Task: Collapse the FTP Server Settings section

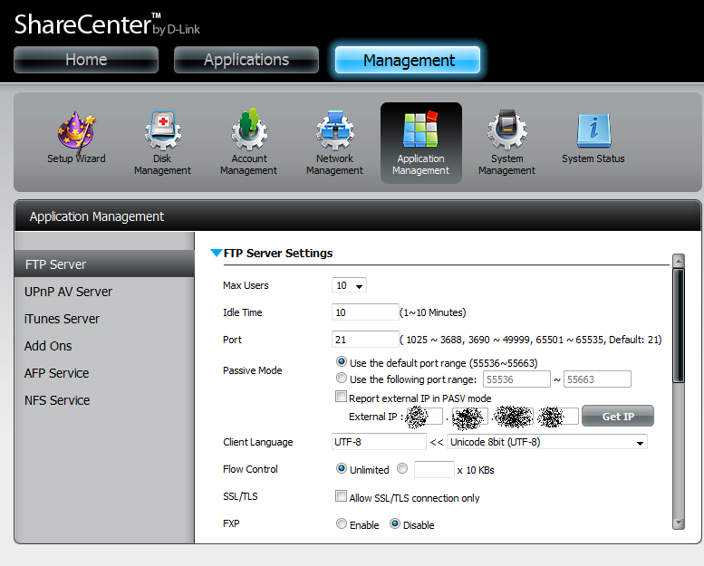Action: (216, 254)
